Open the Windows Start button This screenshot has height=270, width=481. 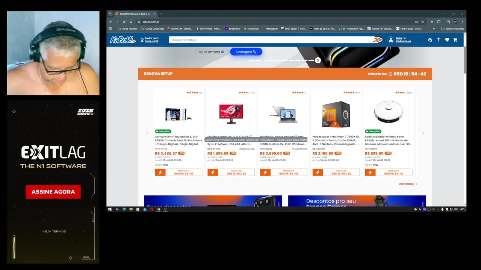(110, 209)
